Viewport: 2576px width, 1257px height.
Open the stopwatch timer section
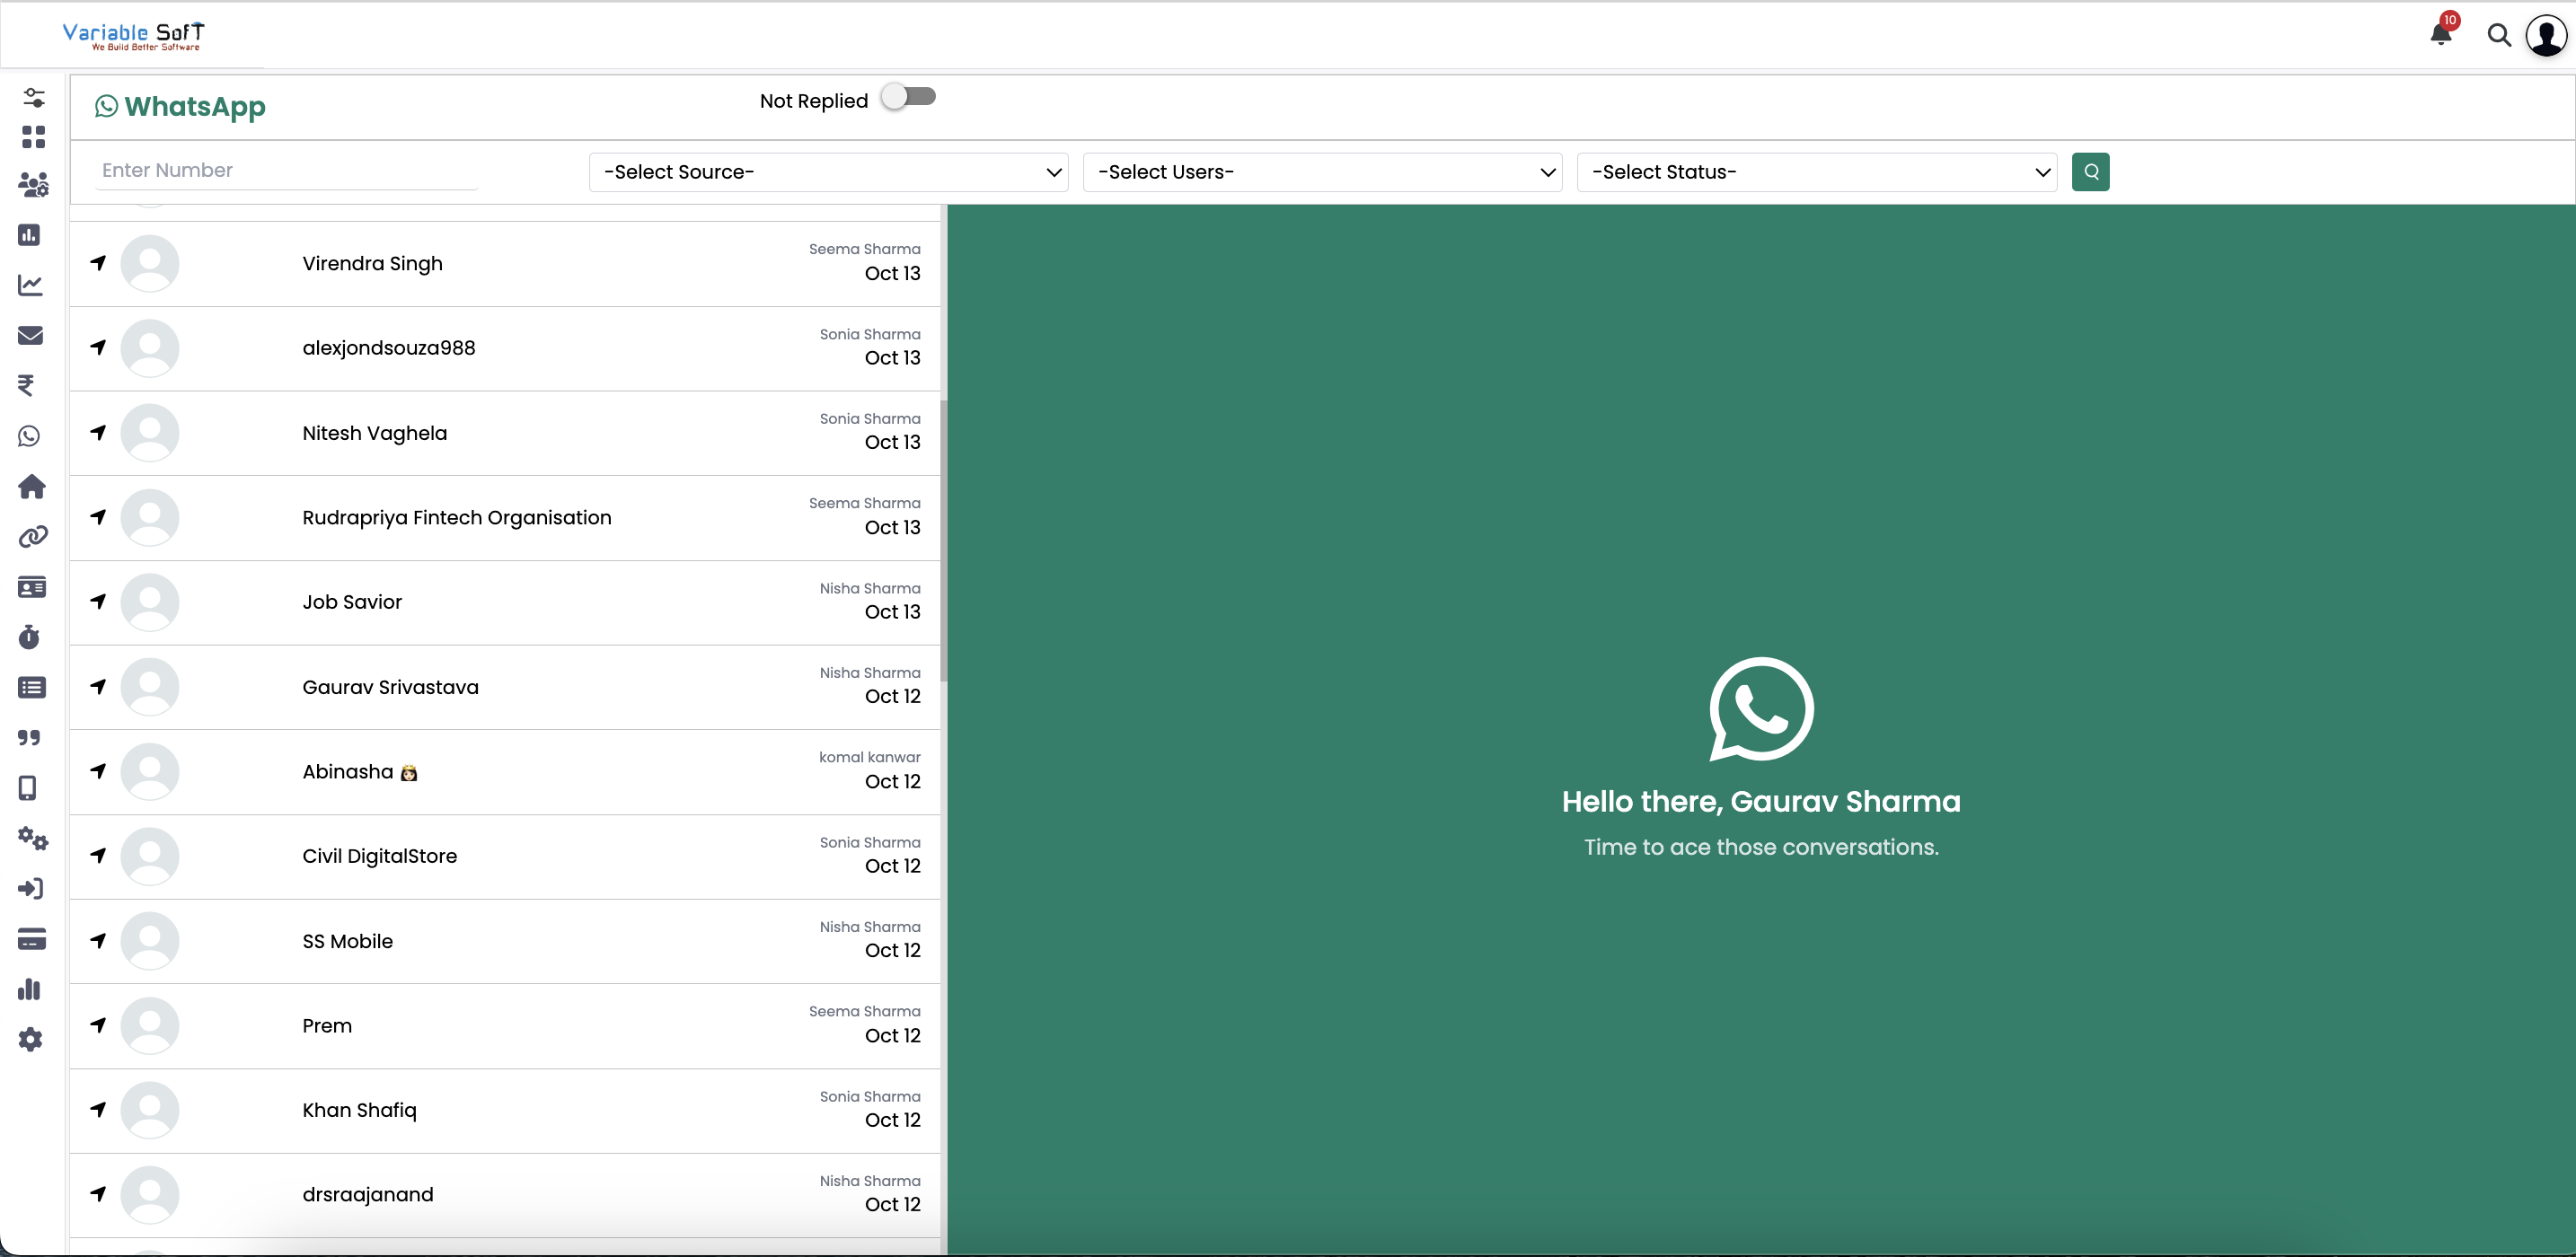click(x=30, y=637)
